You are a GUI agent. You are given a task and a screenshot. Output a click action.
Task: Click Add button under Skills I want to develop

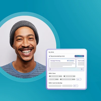coord(75,86)
